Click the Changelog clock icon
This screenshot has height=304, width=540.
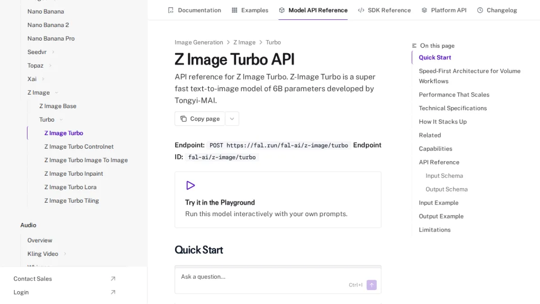pos(480,10)
